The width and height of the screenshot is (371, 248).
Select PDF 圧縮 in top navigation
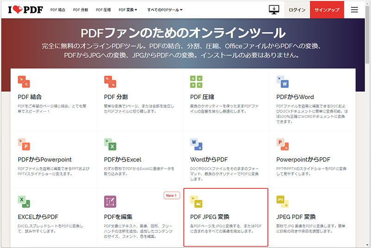point(103,10)
